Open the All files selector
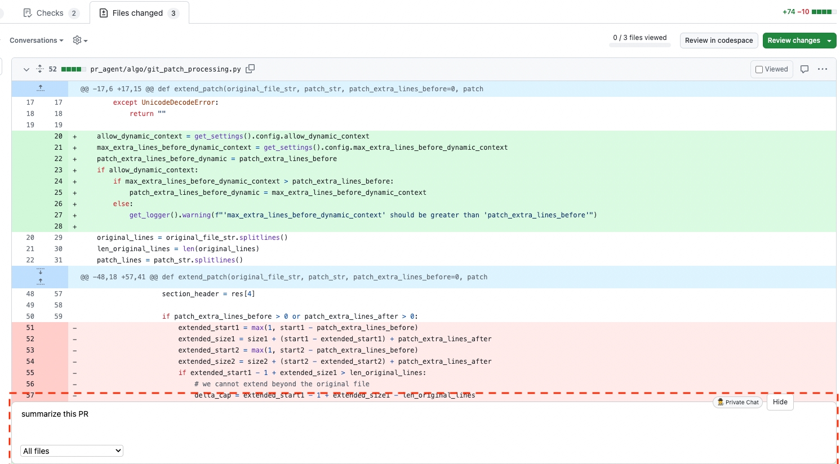This screenshot has width=840, height=464. point(72,451)
